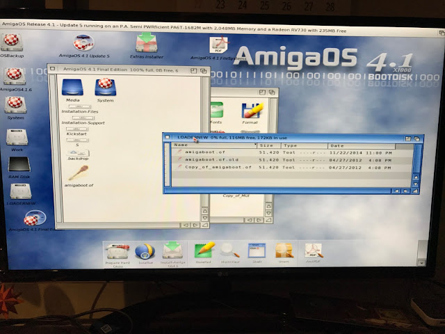Click the 11/22/2014 11:00 PM date cell
This screenshot has height=334, width=445.
[360, 153]
